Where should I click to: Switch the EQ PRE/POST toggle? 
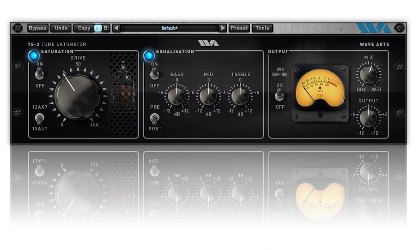click(155, 118)
